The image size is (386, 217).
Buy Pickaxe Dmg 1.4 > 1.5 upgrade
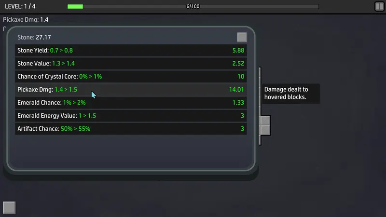coord(131,90)
